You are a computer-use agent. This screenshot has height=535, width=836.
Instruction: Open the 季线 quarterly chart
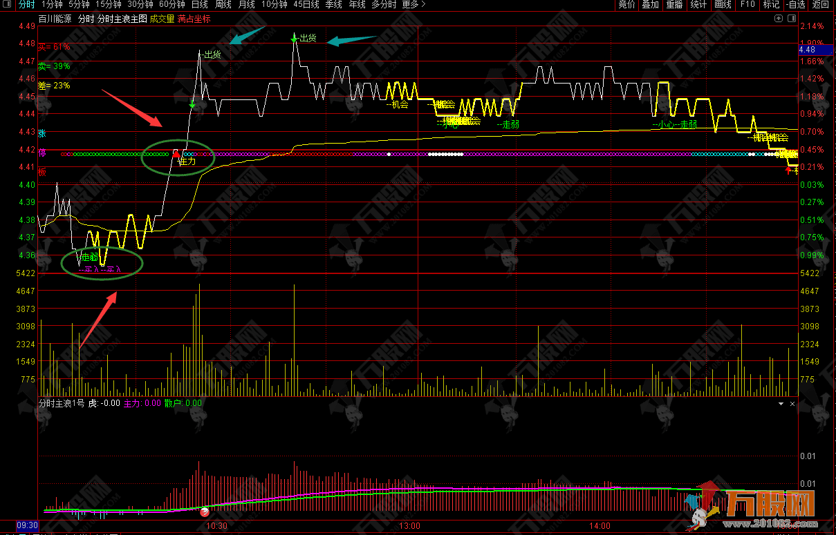[x=333, y=5]
